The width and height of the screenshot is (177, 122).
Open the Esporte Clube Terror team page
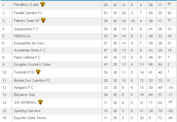point(30,118)
